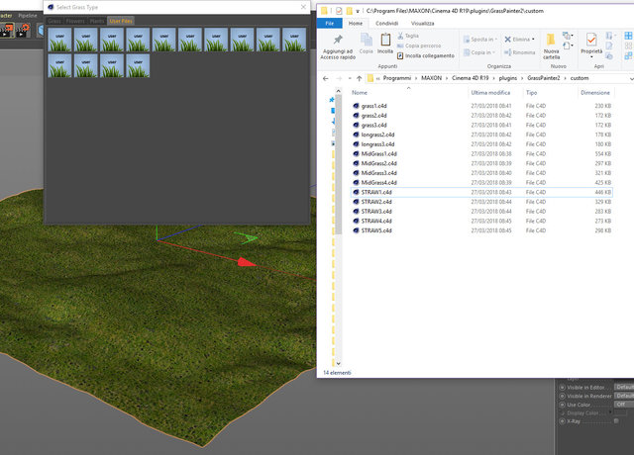Toggle the X-Ray checkbox
Image resolution: width=634 pixels, height=455 pixels.
[x=616, y=421]
